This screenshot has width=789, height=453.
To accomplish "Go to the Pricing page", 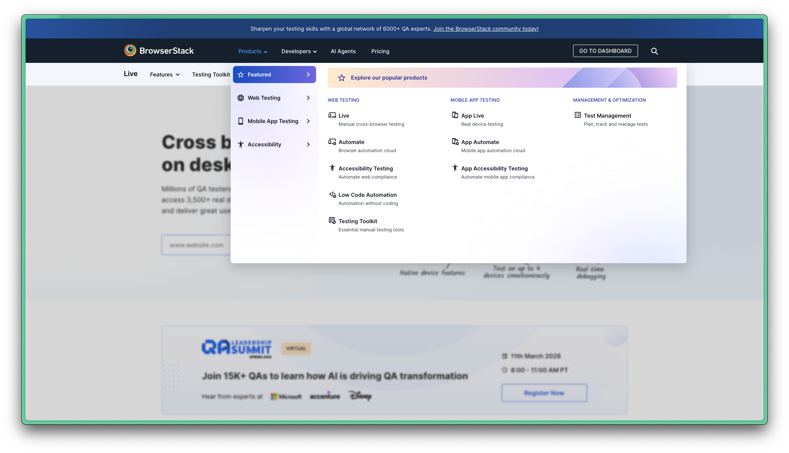I will click(x=380, y=51).
